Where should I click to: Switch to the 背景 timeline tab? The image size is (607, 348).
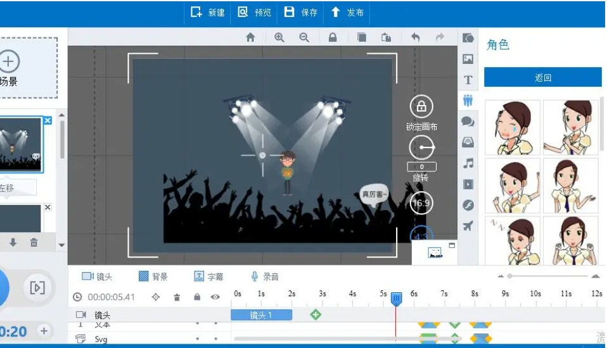153,277
